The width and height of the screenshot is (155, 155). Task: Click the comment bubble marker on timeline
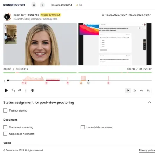pyautogui.click(x=88, y=83)
